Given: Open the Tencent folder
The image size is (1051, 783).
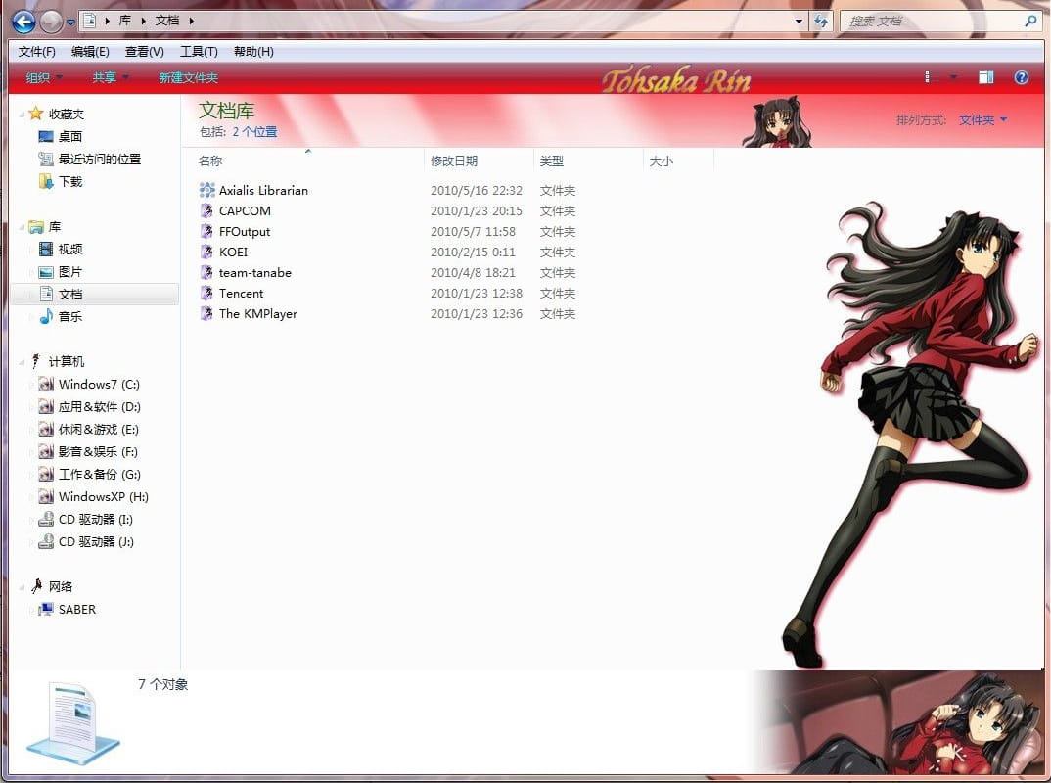Looking at the screenshot, I should pos(243,293).
